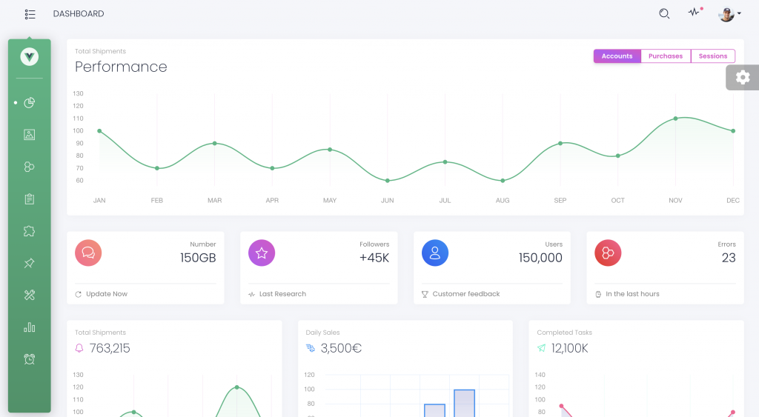Switch the chart to Sessions

(x=713, y=56)
